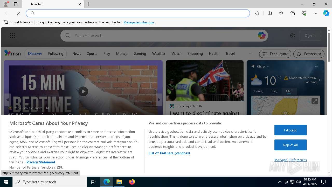The image size is (332, 187).
Task: Expand weather alert chevron arrow
Action: coord(319,80)
